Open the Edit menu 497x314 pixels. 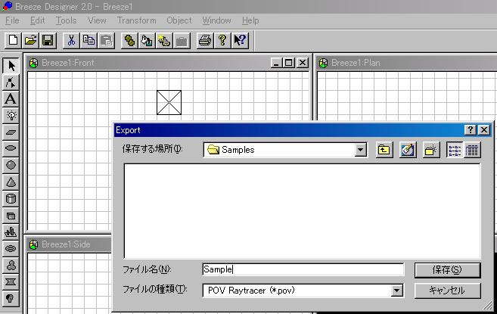37,20
